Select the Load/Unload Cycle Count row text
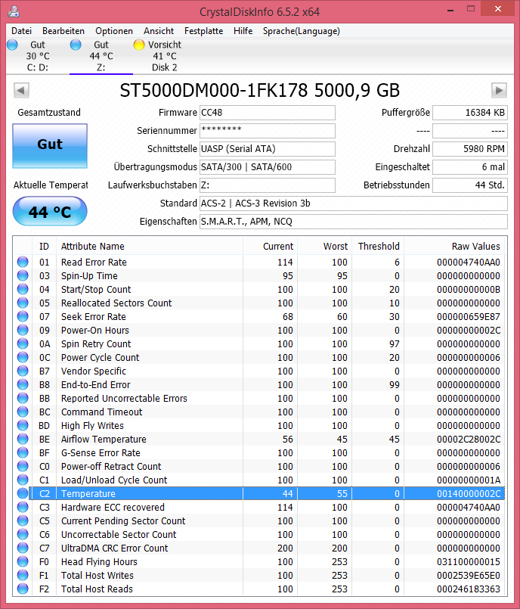 click(114, 480)
